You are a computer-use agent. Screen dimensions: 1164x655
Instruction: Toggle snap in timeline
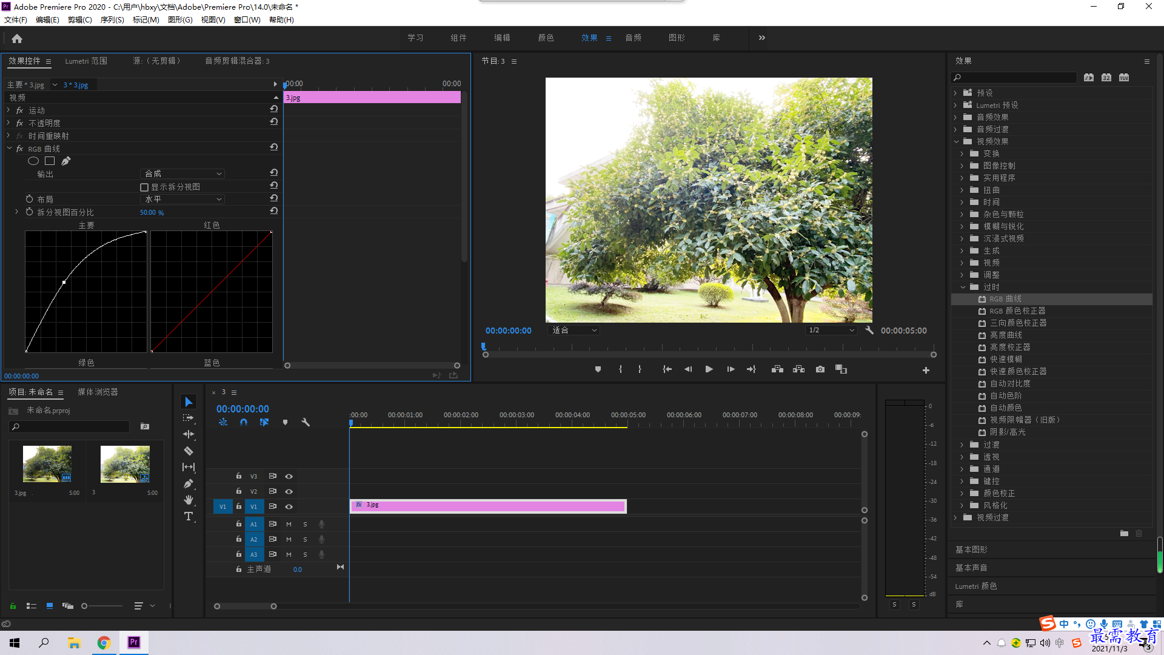pos(243,422)
